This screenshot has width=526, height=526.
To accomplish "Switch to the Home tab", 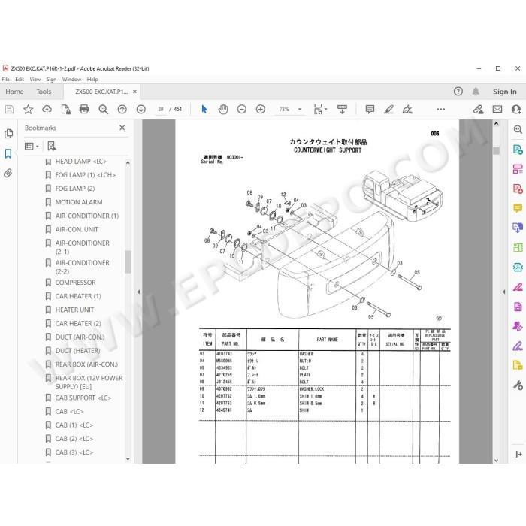I will [14, 92].
